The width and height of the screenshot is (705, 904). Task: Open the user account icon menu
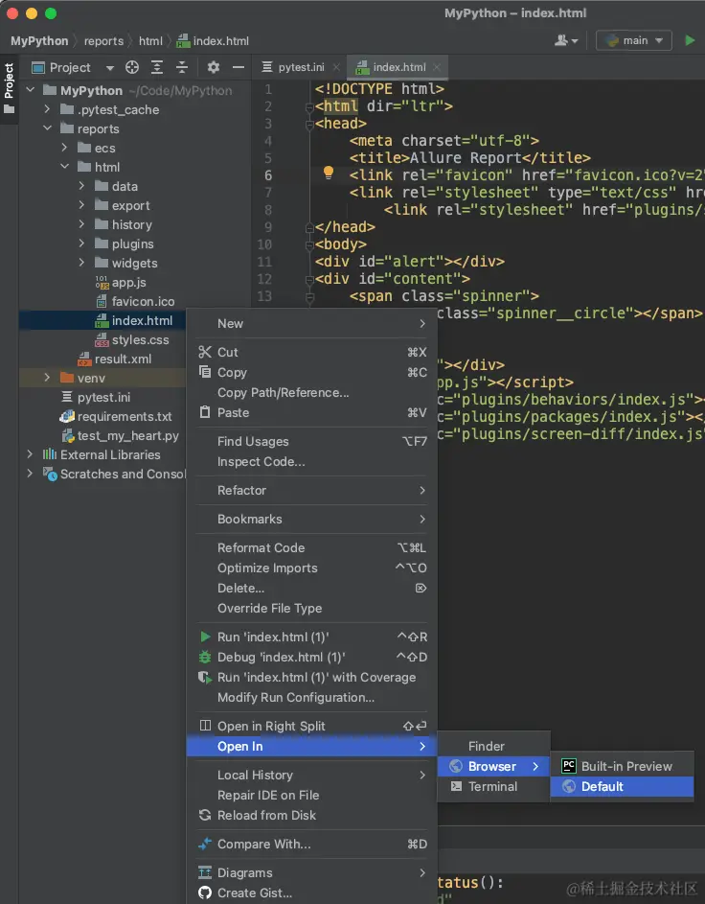(x=565, y=40)
